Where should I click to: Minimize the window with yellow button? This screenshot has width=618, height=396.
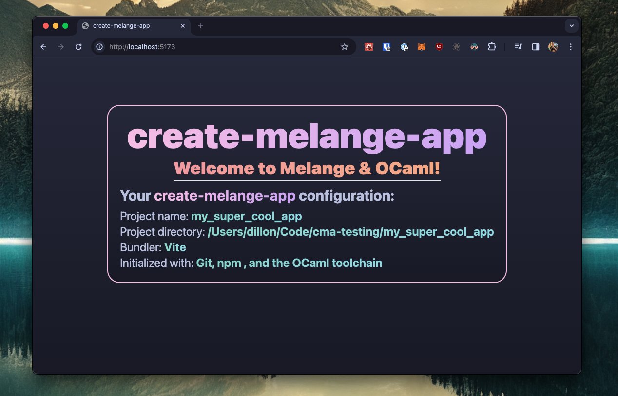click(56, 26)
